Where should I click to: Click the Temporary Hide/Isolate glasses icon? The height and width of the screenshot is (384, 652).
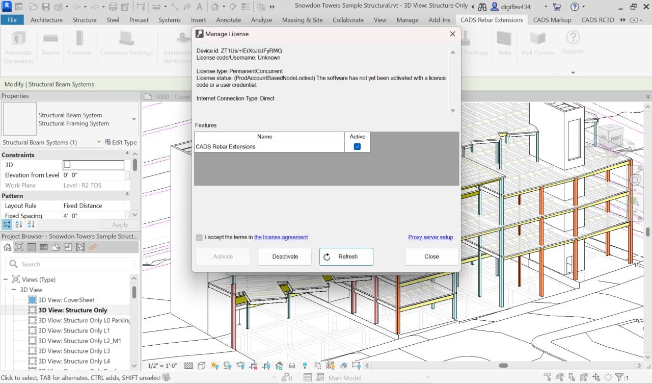pyautogui.click(x=292, y=366)
